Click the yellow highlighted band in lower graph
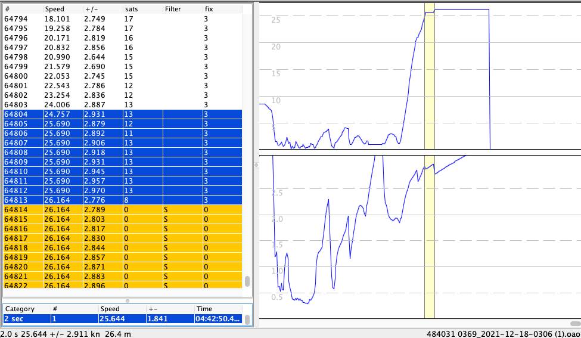 (429, 238)
